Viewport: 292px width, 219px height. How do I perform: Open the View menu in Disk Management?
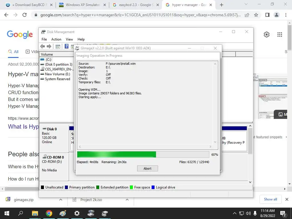69,39
